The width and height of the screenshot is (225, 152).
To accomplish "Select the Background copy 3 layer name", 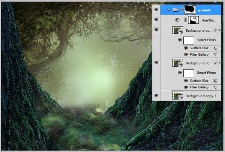I will point(201,96).
